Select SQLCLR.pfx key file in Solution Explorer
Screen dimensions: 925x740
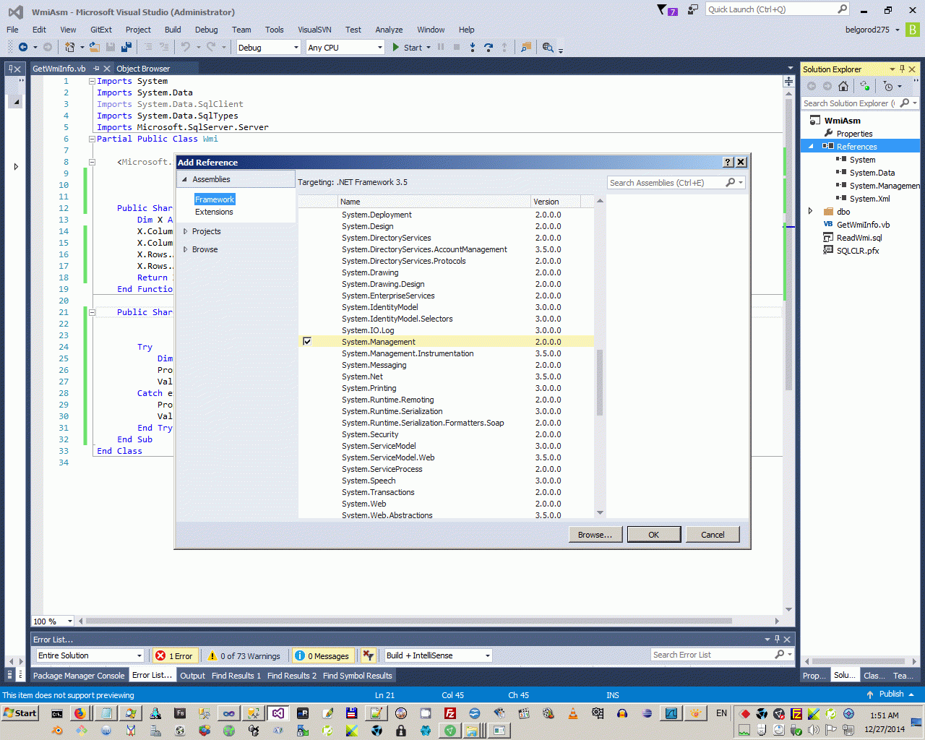tap(857, 251)
